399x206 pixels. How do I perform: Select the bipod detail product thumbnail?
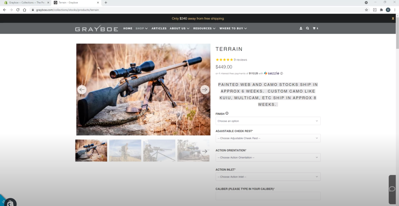click(x=159, y=150)
